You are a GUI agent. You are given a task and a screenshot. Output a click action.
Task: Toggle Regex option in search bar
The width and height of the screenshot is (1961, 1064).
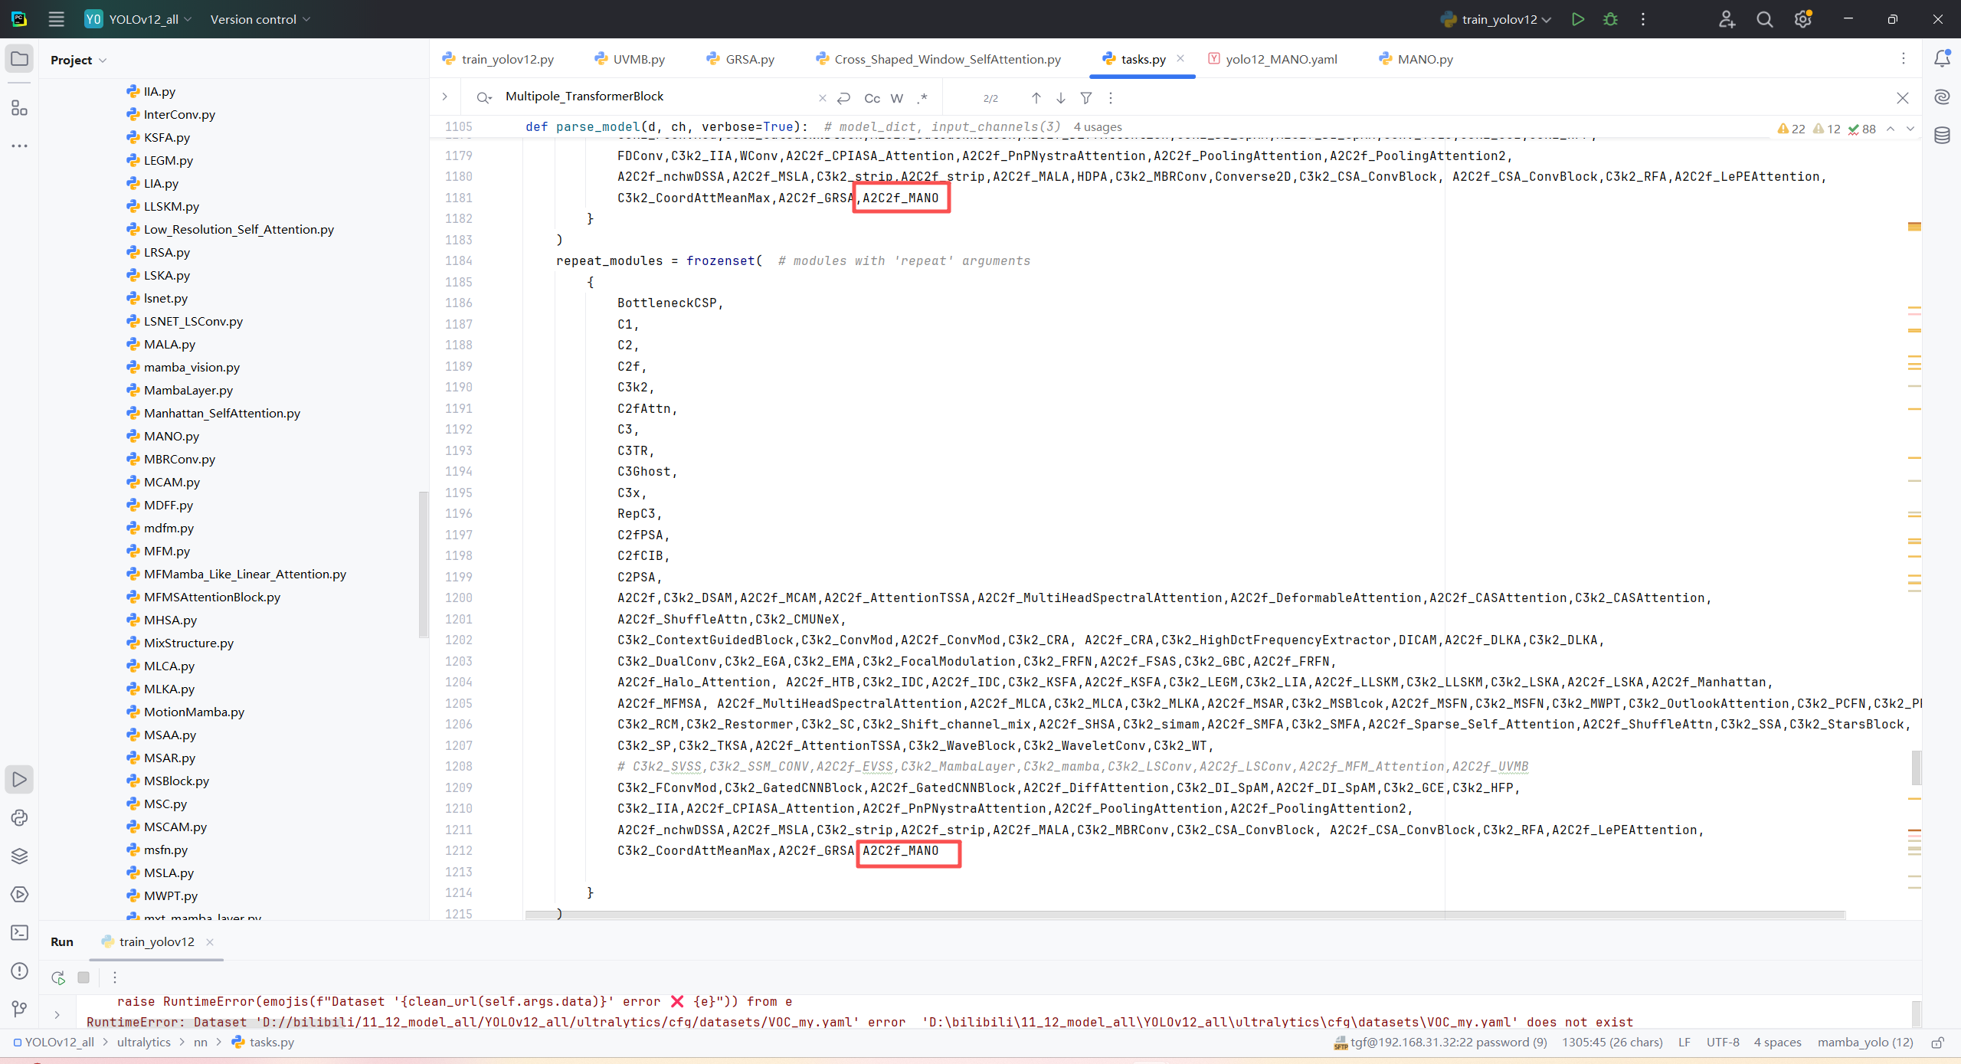[x=922, y=98]
